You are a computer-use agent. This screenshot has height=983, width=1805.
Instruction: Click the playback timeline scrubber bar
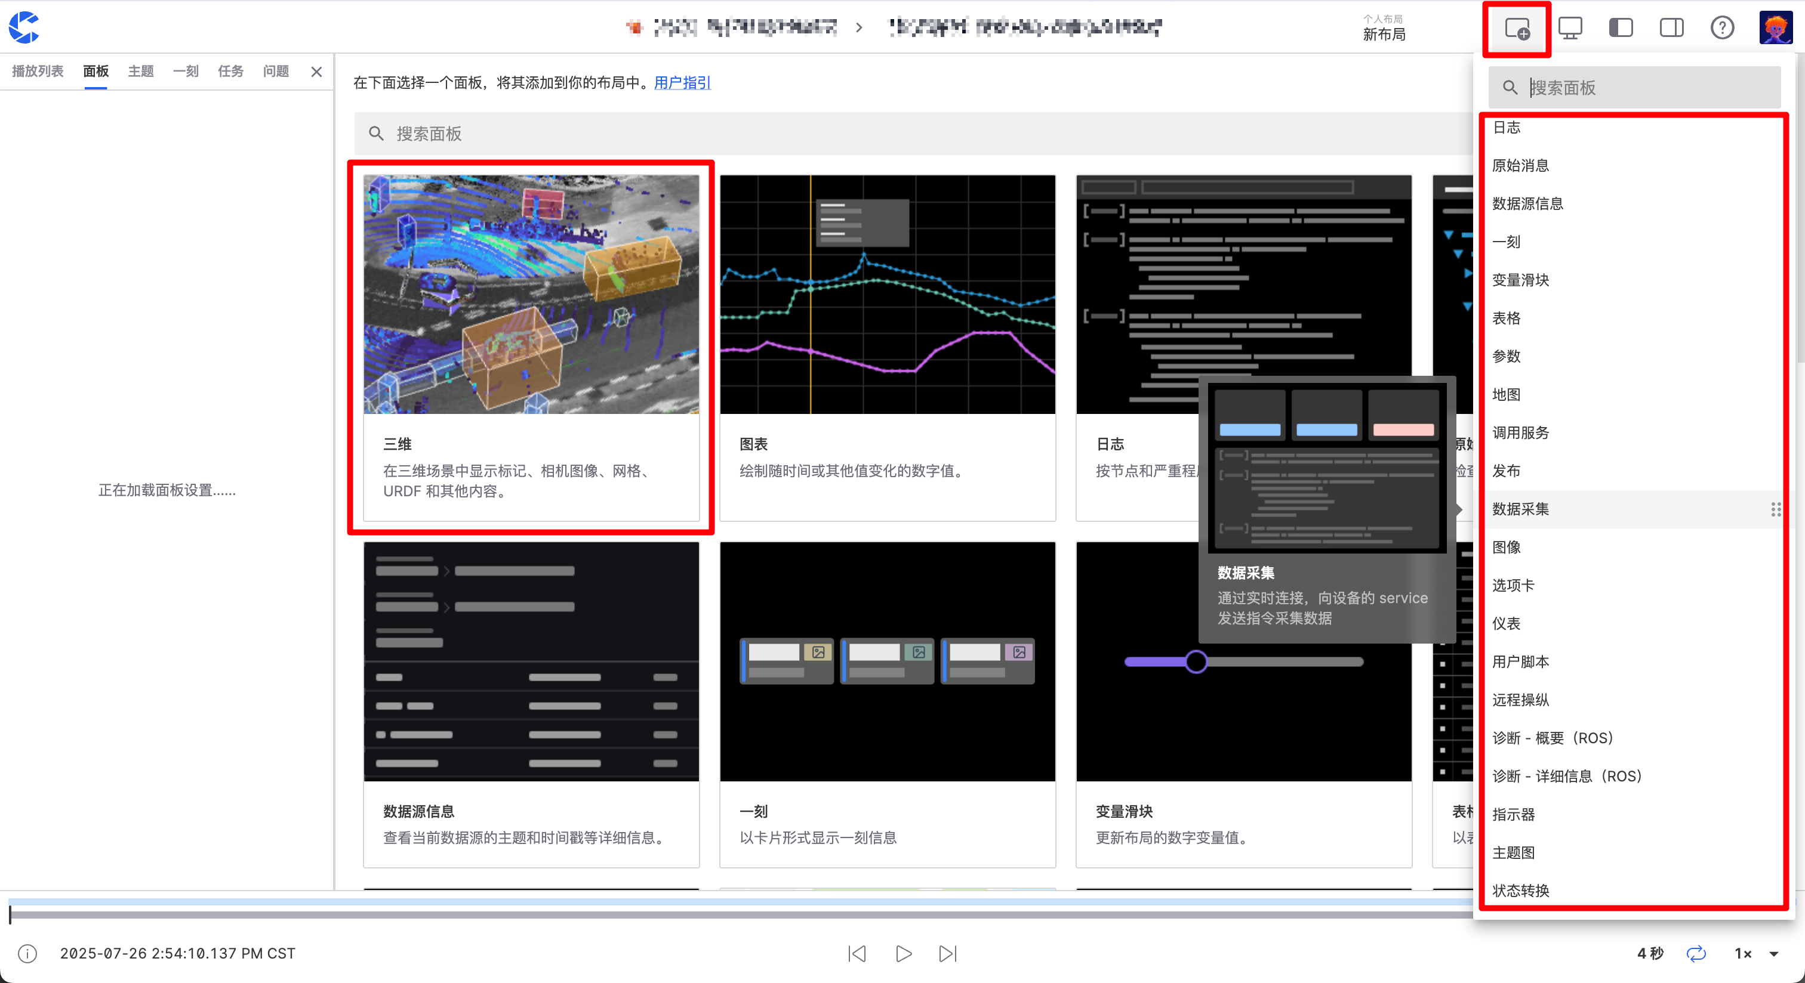(701, 914)
